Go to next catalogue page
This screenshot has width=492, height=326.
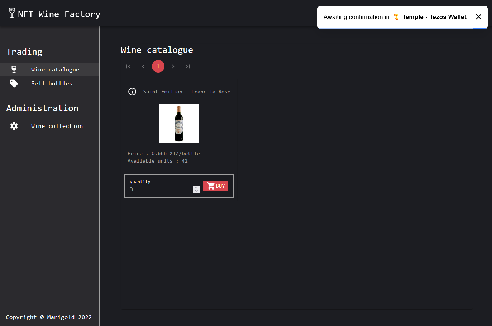click(173, 66)
